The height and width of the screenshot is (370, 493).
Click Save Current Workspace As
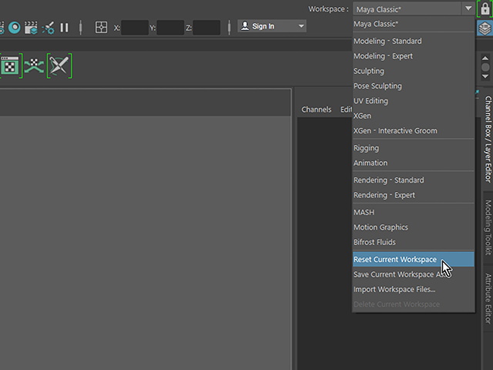click(x=414, y=274)
